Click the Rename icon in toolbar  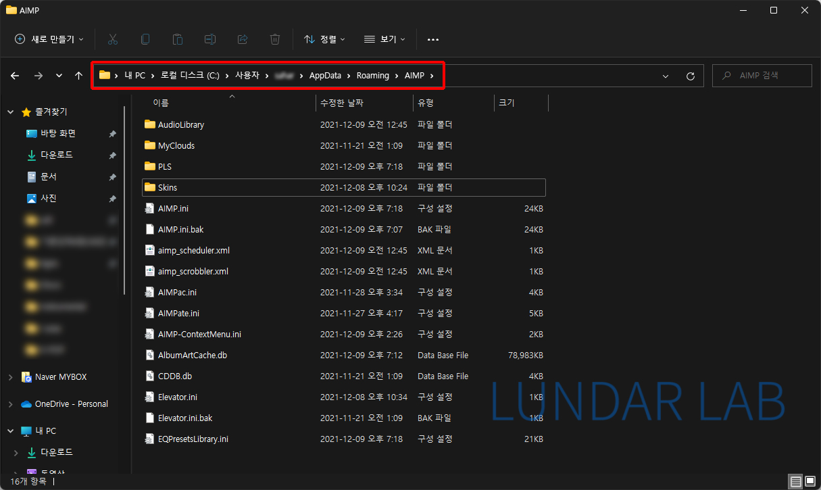[210, 39]
